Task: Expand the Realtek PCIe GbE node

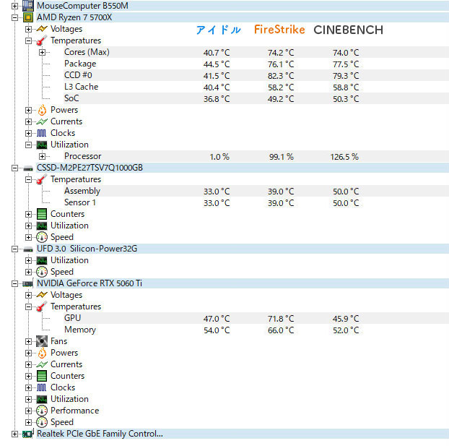Action: pos(14,434)
